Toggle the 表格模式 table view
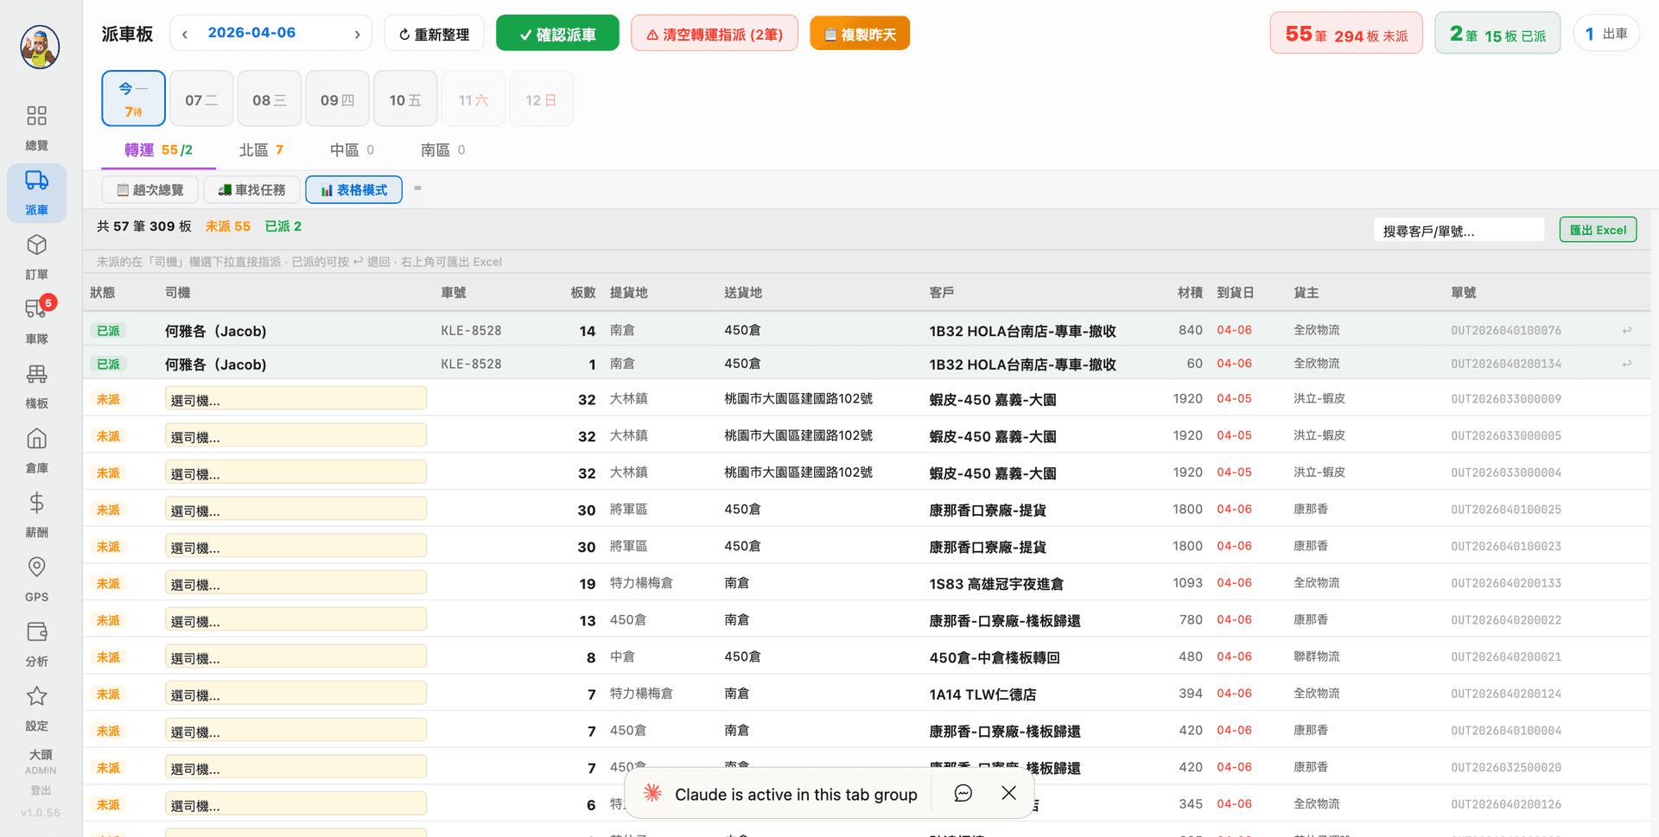This screenshot has width=1659, height=837. coord(353,189)
